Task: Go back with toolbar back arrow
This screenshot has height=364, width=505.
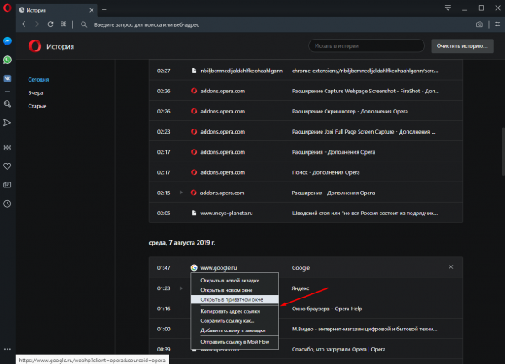Action: coord(24,24)
